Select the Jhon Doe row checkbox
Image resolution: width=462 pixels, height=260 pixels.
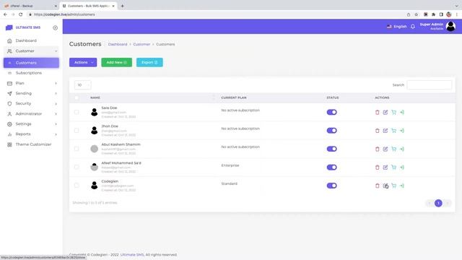77,130
